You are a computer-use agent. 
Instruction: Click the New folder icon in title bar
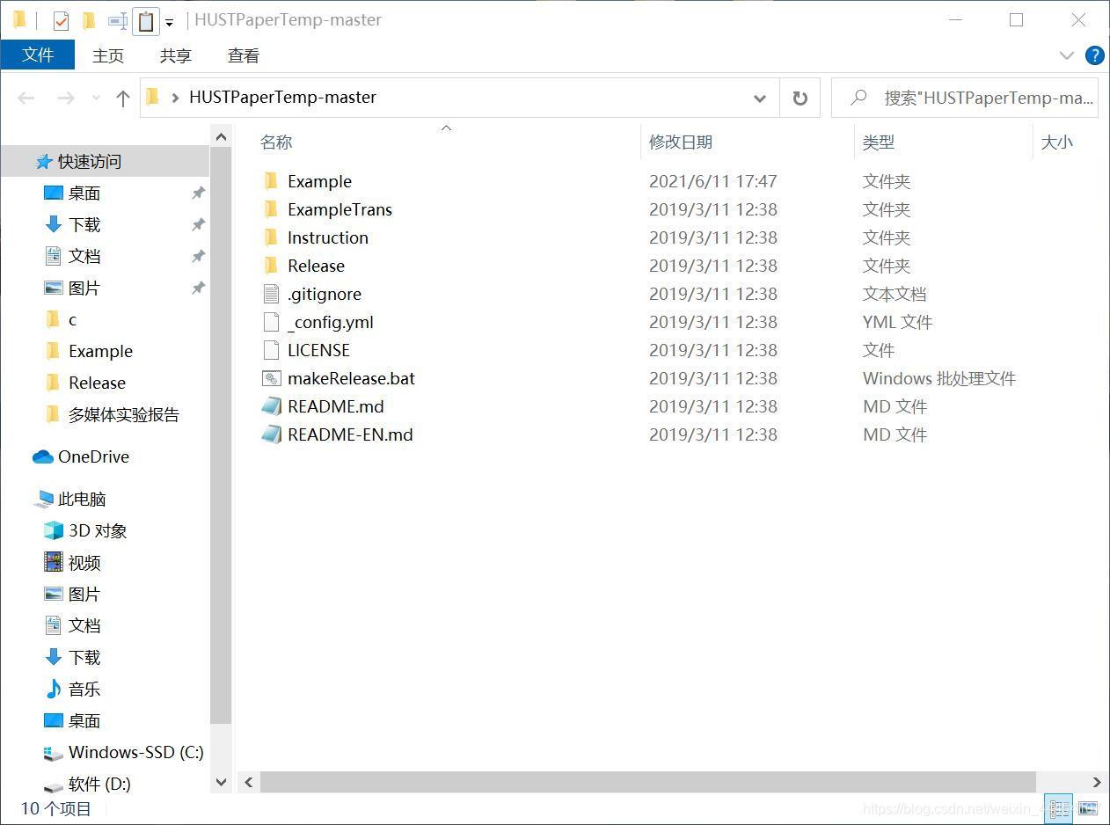pyautogui.click(x=88, y=20)
